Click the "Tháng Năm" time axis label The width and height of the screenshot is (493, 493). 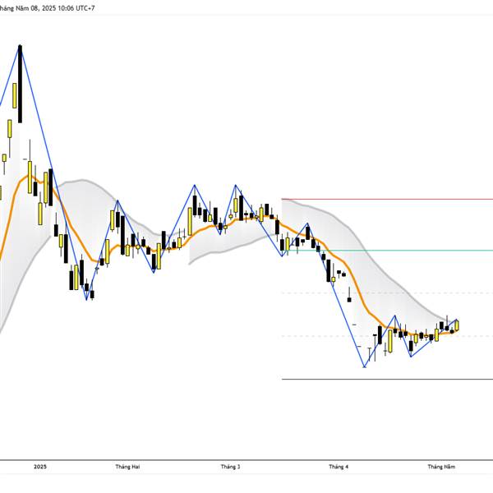click(x=441, y=467)
